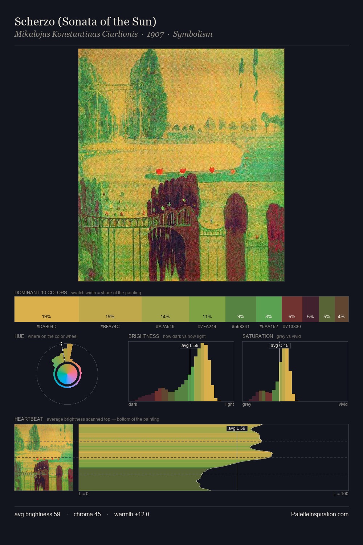Click the BRIGHTNESS section heading
The height and width of the screenshot is (545, 363).
(144, 336)
